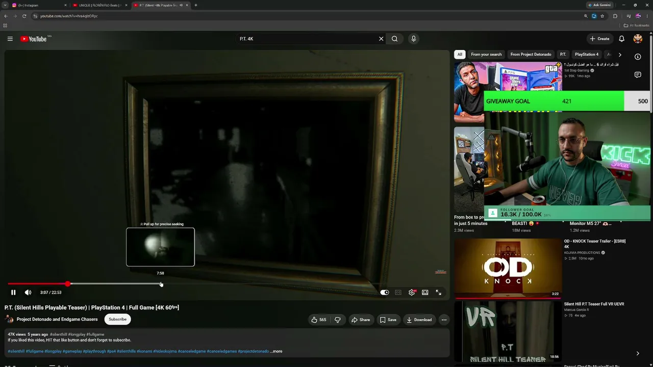Open the OD - KNOCK Teaser Trailer title
Image resolution: width=653 pixels, height=367 pixels.
pos(594,244)
